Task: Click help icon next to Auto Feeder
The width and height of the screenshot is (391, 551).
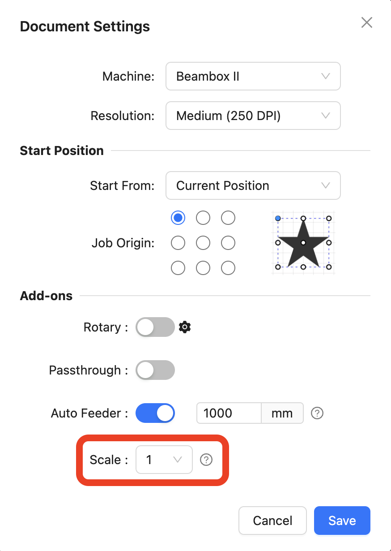Action: coord(317,413)
